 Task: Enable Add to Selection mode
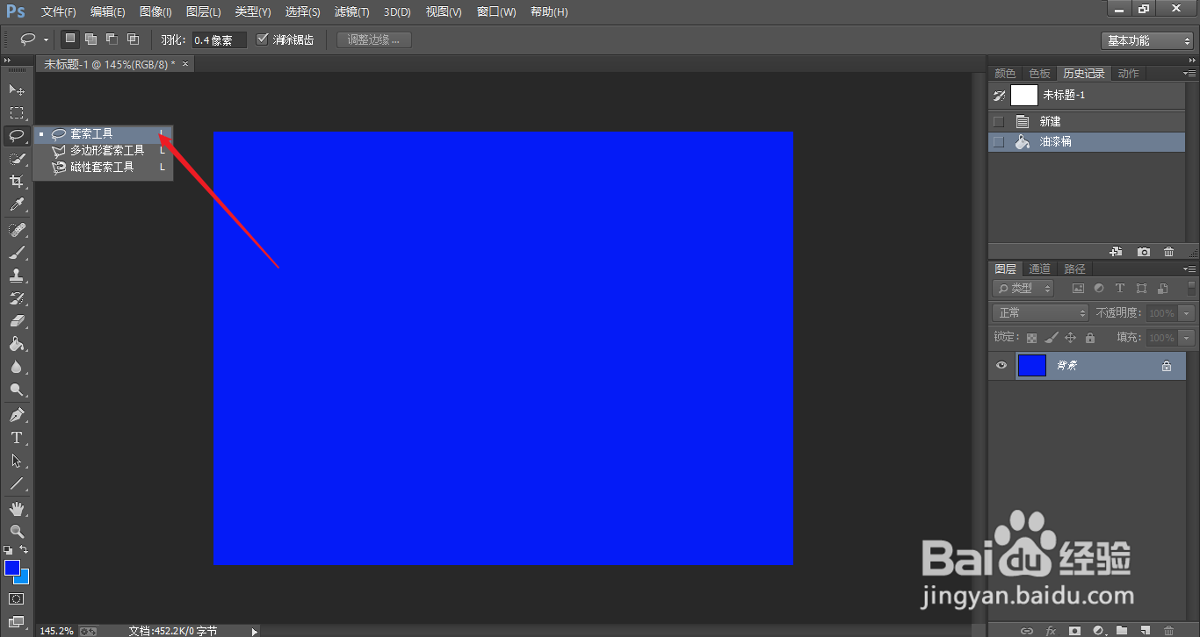point(90,39)
